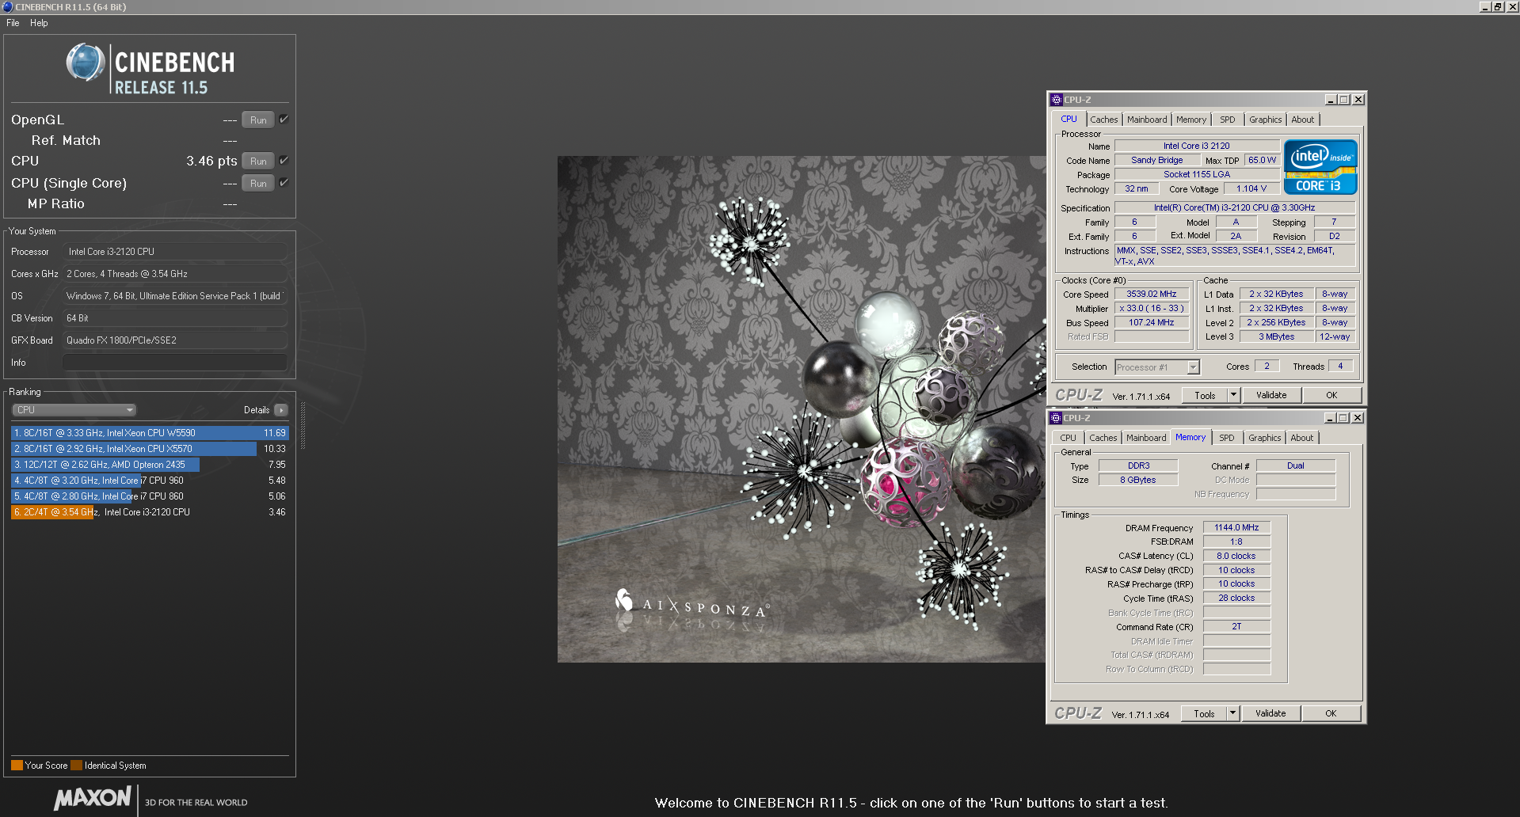Open Graphics tab in lower CPU-Z window
Image resolution: width=1520 pixels, height=817 pixels.
click(x=1265, y=438)
